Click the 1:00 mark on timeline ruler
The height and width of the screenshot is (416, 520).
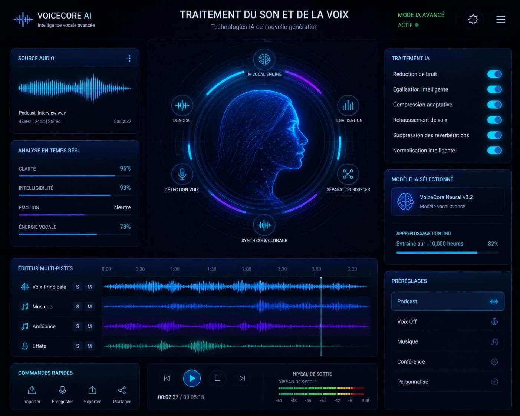[x=175, y=269]
